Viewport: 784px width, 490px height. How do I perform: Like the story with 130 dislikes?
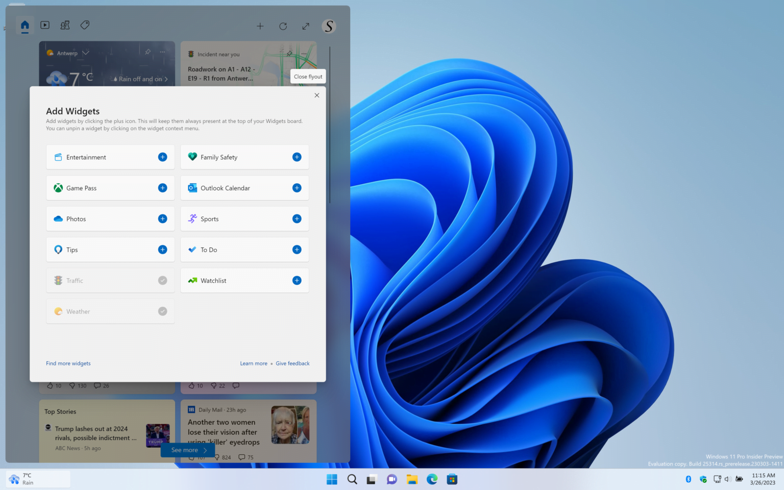(x=50, y=386)
